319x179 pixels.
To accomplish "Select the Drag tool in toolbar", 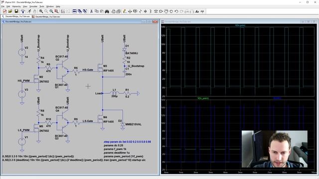I will click(x=171, y=11).
